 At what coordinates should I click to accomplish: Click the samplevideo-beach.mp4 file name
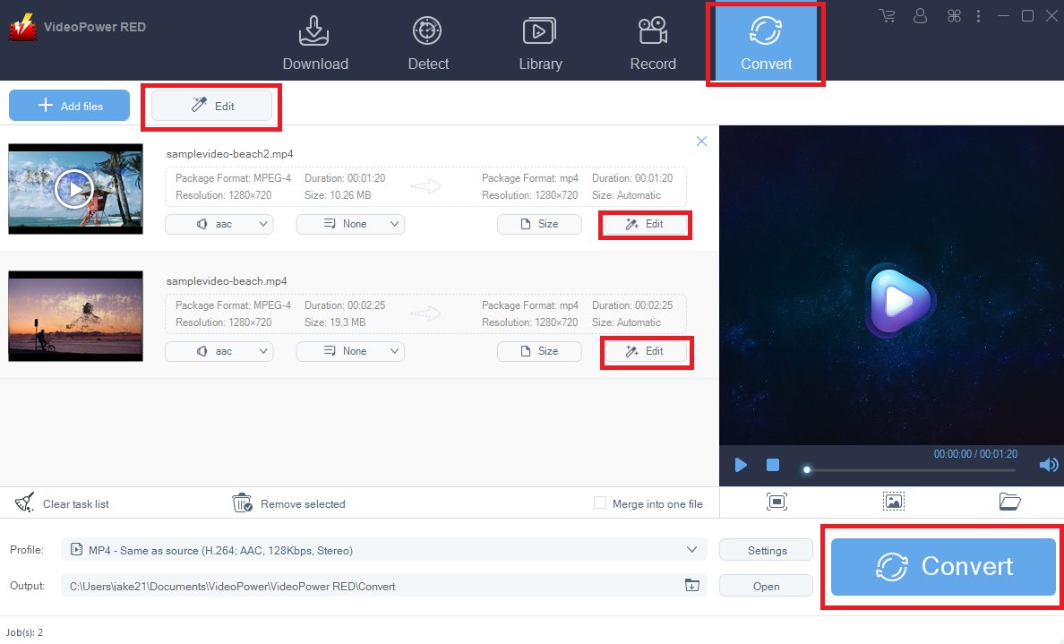pos(227,281)
